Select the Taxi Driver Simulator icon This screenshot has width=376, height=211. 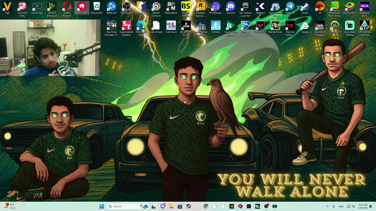pyautogui.click(x=111, y=29)
